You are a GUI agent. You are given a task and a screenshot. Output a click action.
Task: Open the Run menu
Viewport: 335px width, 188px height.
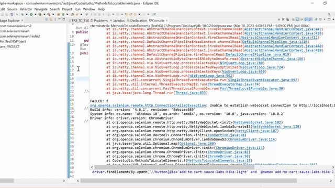[77, 9]
